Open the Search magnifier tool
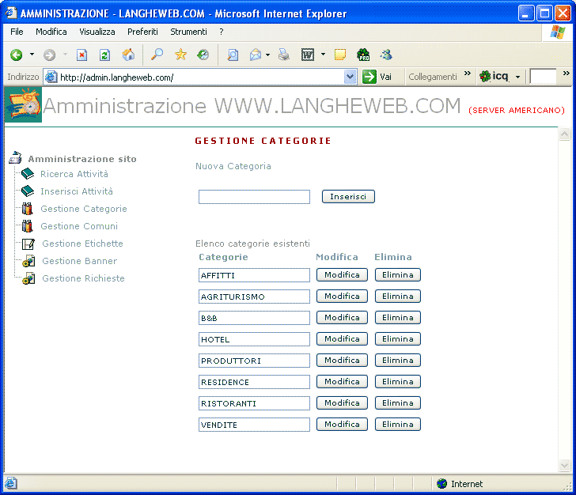Viewport: 576px width, 495px height. [157, 55]
